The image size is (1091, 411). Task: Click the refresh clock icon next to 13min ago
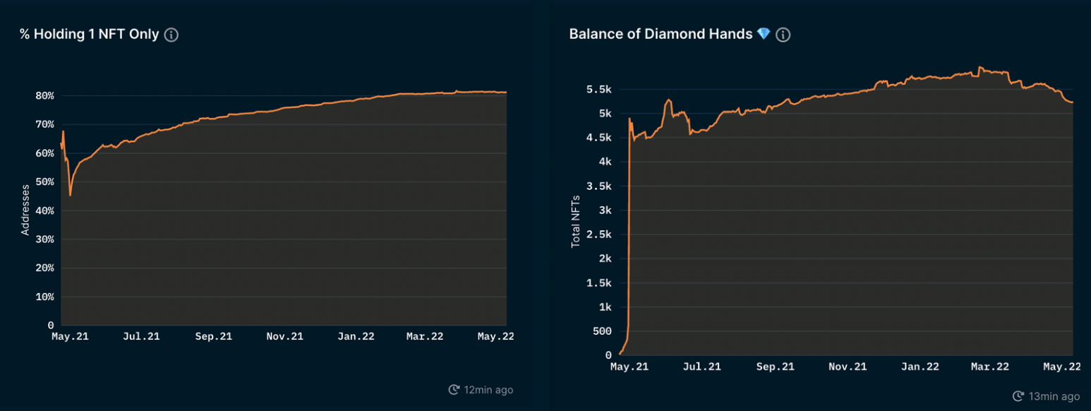click(x=1018, y=396)
